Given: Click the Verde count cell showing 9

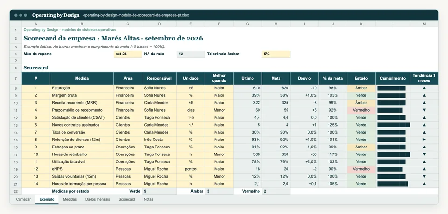Looking at the screenshot, I should (x=159, y=191).
